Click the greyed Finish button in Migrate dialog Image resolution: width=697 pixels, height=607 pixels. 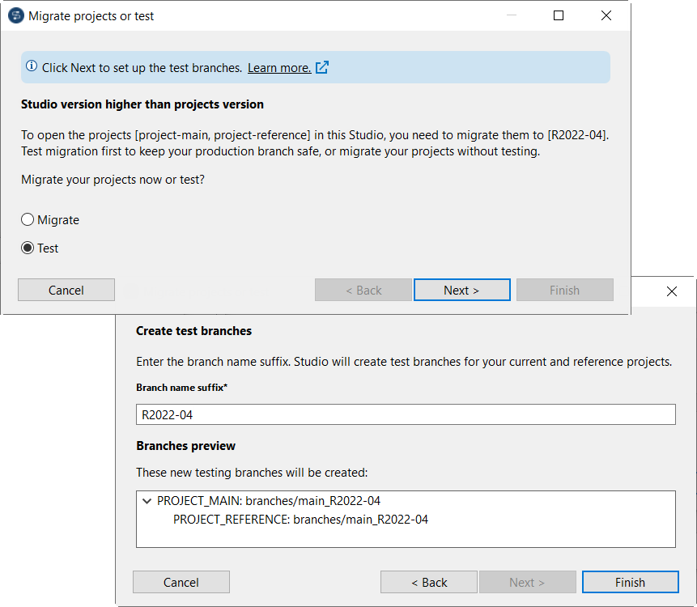(564, 291)
